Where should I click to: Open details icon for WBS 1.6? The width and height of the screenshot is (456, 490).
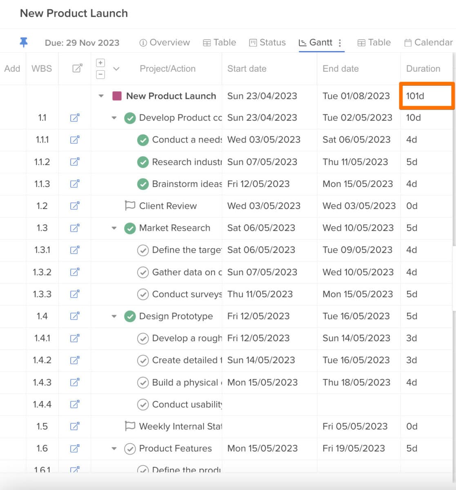coord(75,448)
